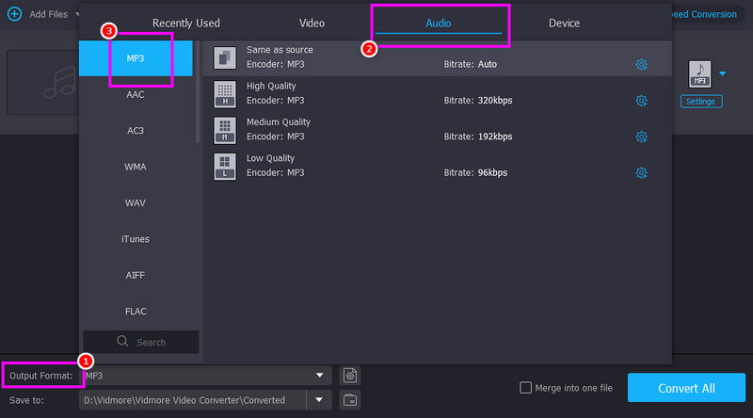The image size is (753, 418).
Task: Switch to the Recently Used tab
Action: (185, 23)
